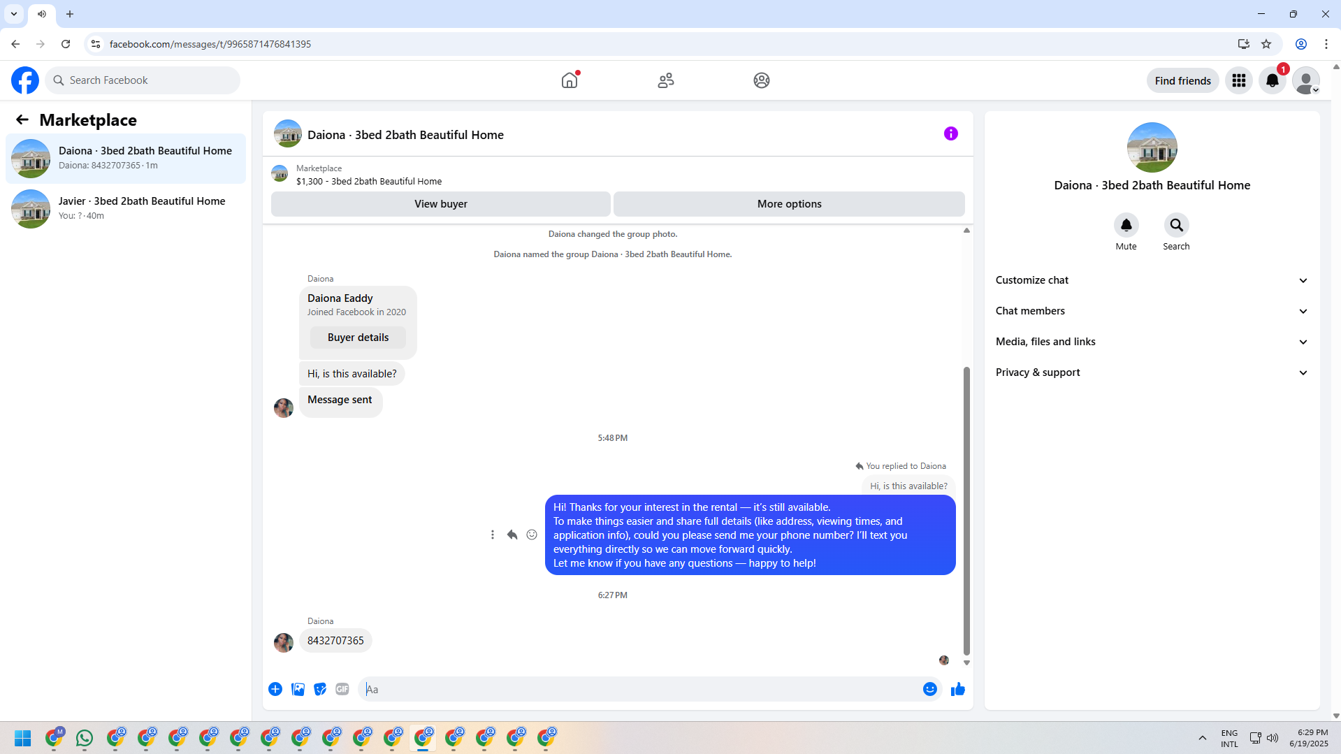1341x754 pixels.
Task: Open WhatsApp from the taskbar
Action: [x=85, y=738]
